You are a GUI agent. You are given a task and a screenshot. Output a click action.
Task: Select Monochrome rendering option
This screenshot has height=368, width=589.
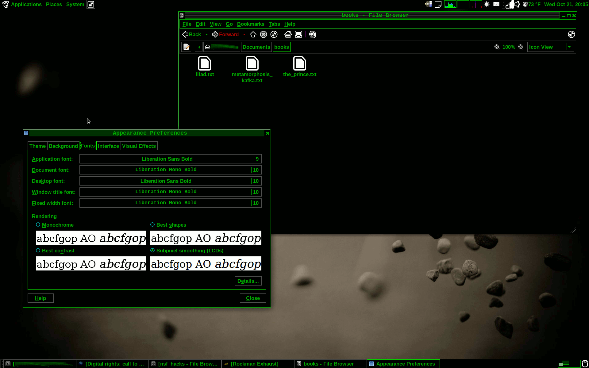point(38,225)
